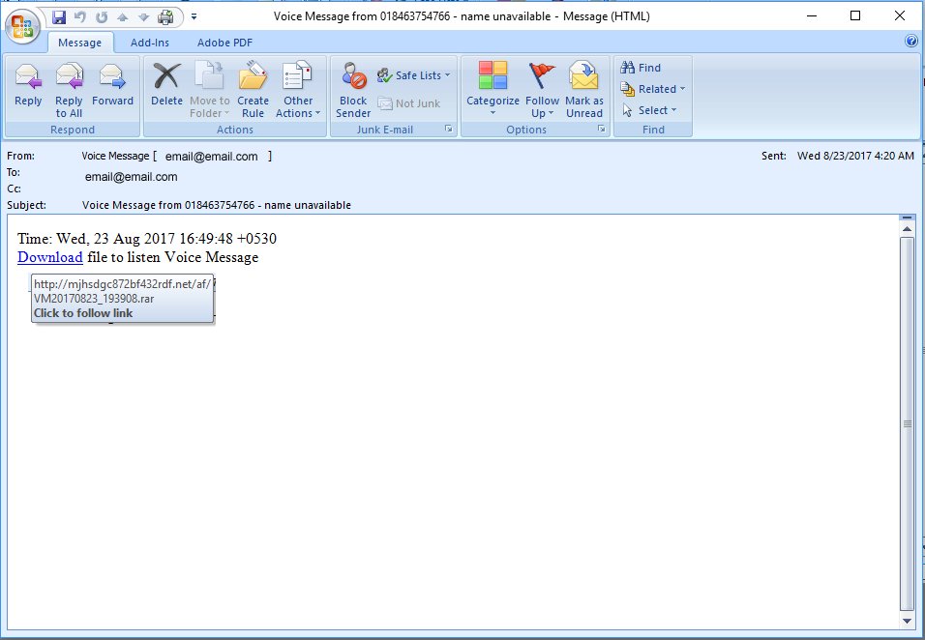Click the Sent date Wed 8/23/2017 4:20 AM
Screen dimensions: 925x640
pos(855,156)
